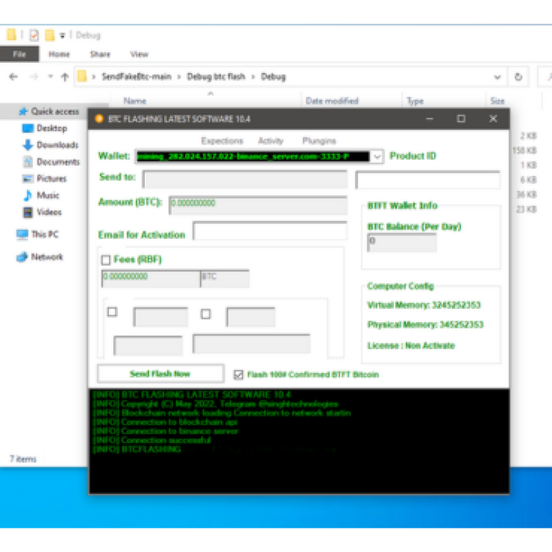Click the Virtual Memory value text
This screenshot has height=552, width=552.
424,305
